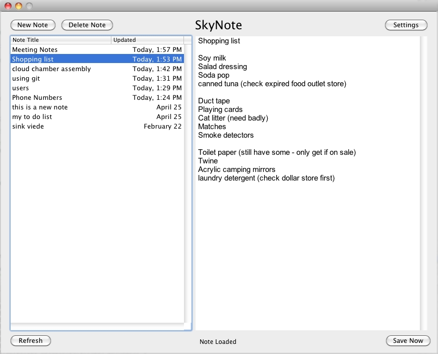The height and width of the screenshot is (354, 438).
Task: Click the New Note button
Action: click(x=33, y=25)
